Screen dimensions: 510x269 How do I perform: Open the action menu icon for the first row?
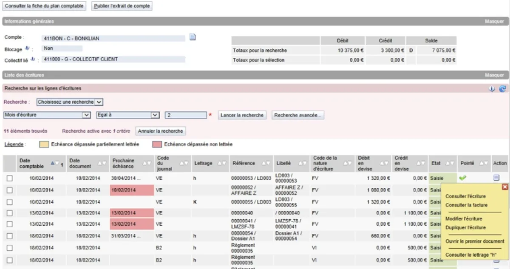pyautogui.click(x=496, y=178)
